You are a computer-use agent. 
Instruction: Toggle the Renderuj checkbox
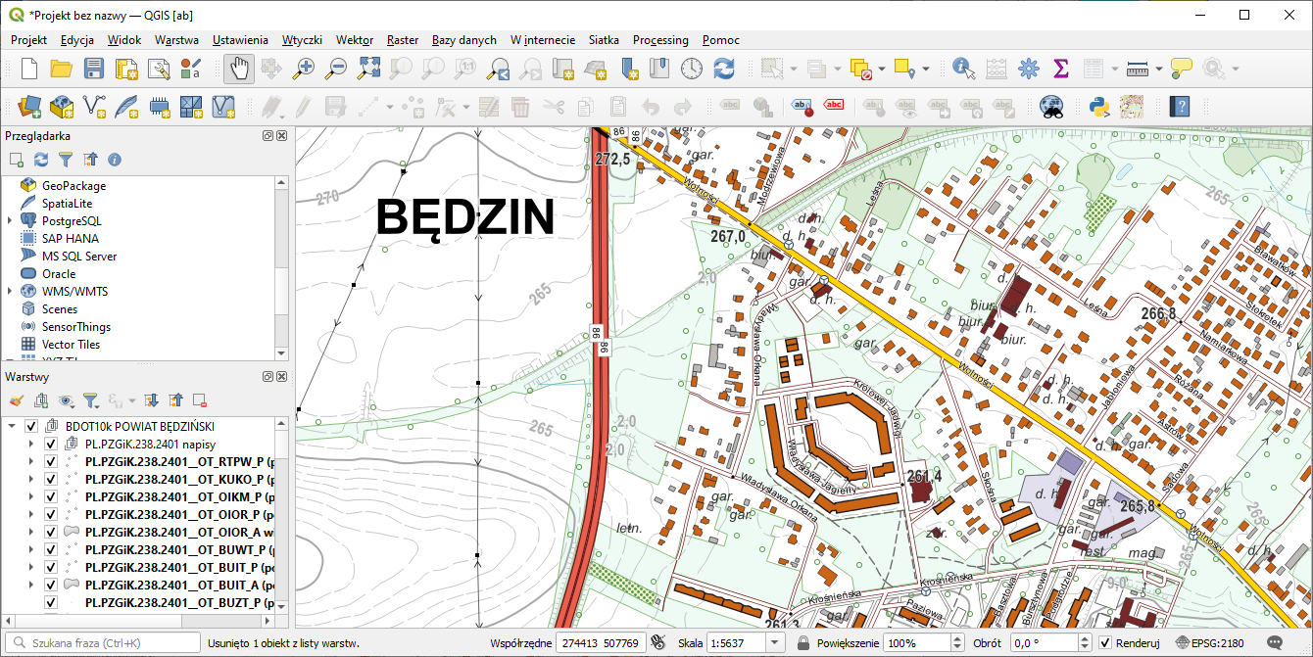click(x=1105, y=643)
